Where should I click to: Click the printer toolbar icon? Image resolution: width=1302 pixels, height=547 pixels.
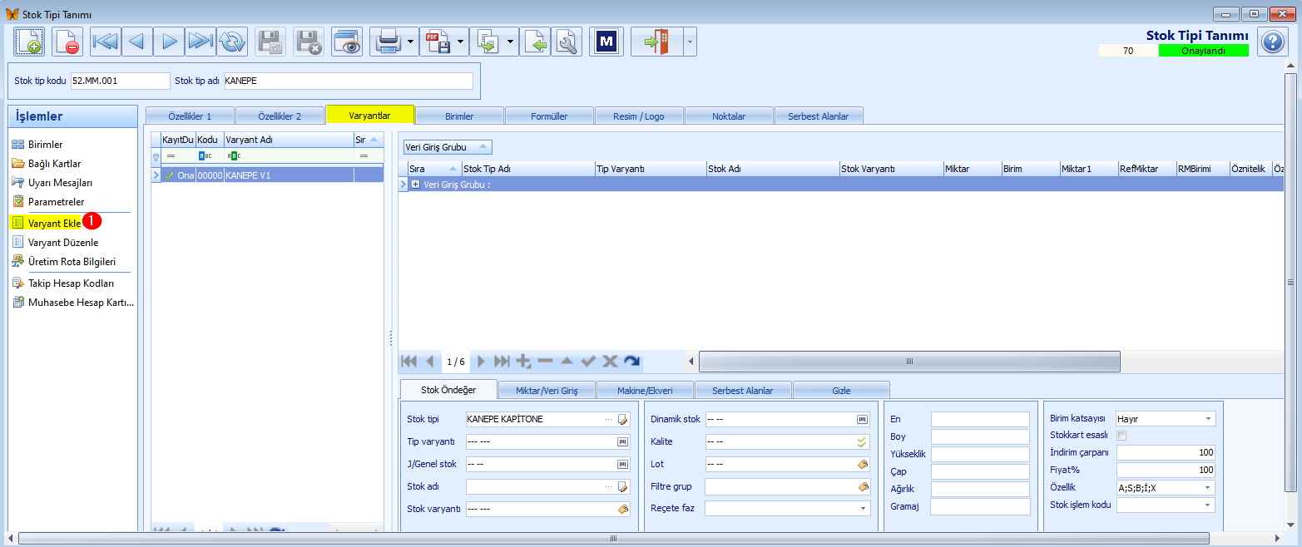(x=389, y=42)
